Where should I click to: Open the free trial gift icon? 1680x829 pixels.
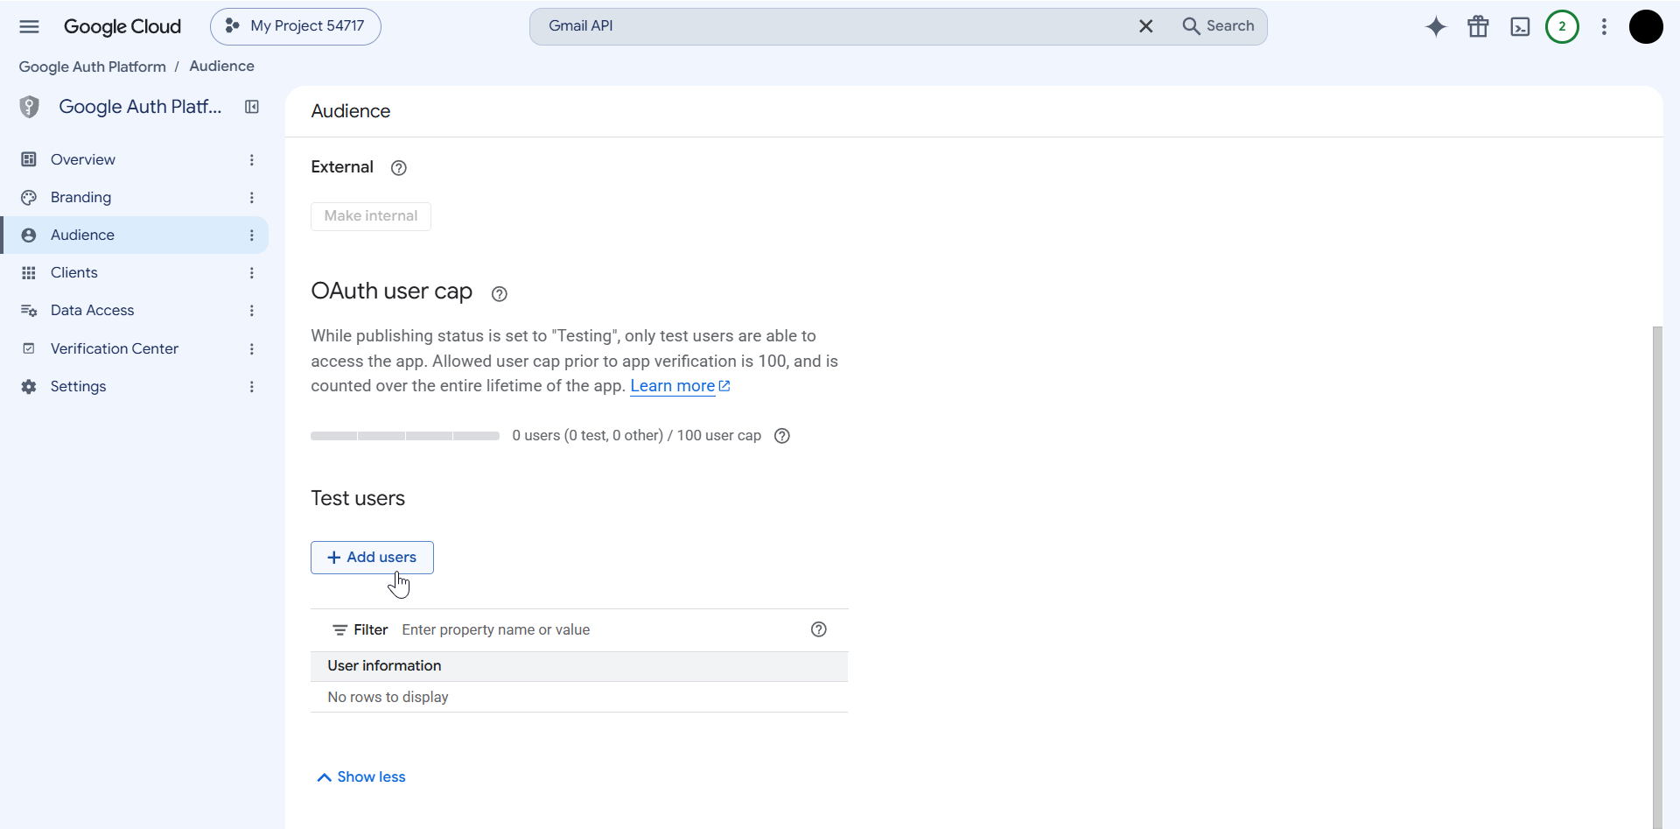[x=1478, y=26]
